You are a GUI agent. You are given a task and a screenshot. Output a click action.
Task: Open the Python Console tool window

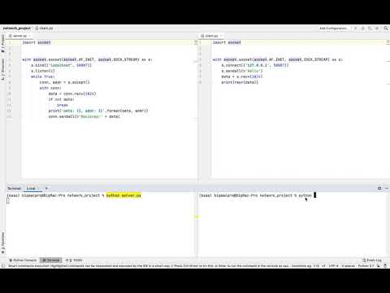click(x=23, y=260)
